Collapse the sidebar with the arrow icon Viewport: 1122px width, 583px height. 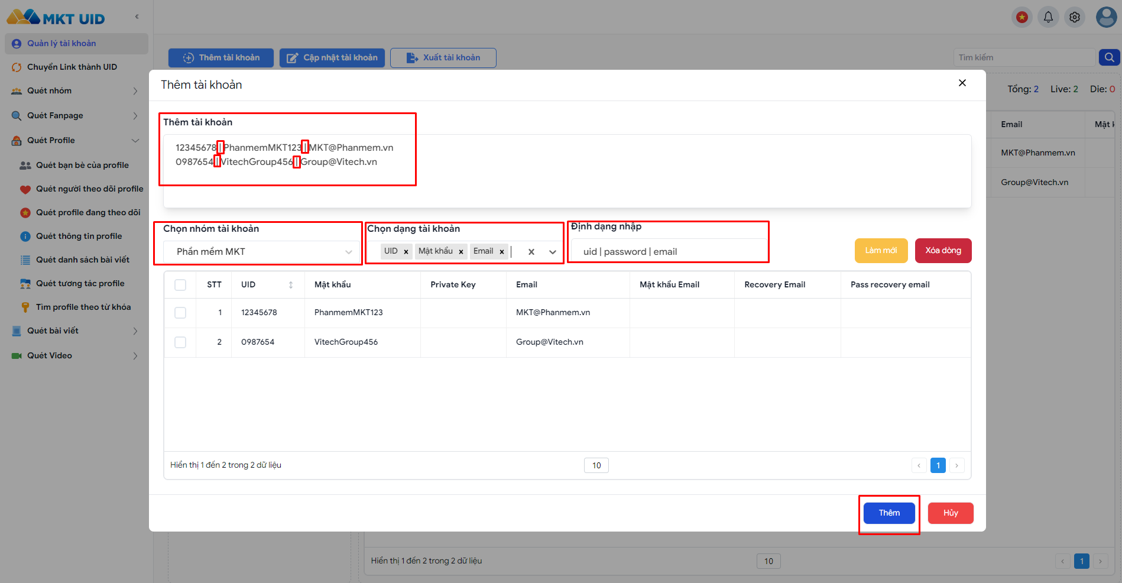tap(137, 17)
